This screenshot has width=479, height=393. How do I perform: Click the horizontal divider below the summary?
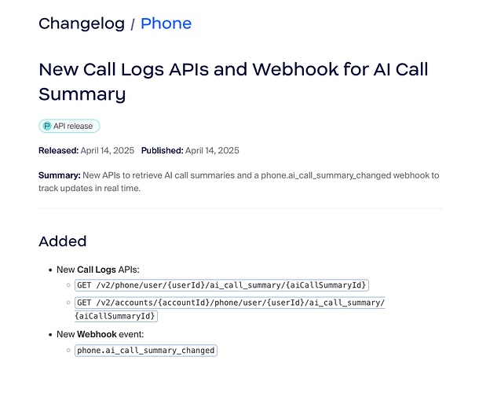pos(241,208)
